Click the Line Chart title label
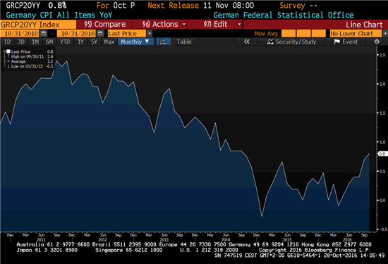388x264 pixels. [364, 25]
